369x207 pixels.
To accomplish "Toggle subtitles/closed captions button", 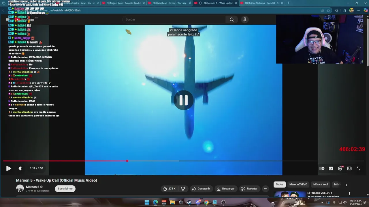I will [x=331, y=168].
